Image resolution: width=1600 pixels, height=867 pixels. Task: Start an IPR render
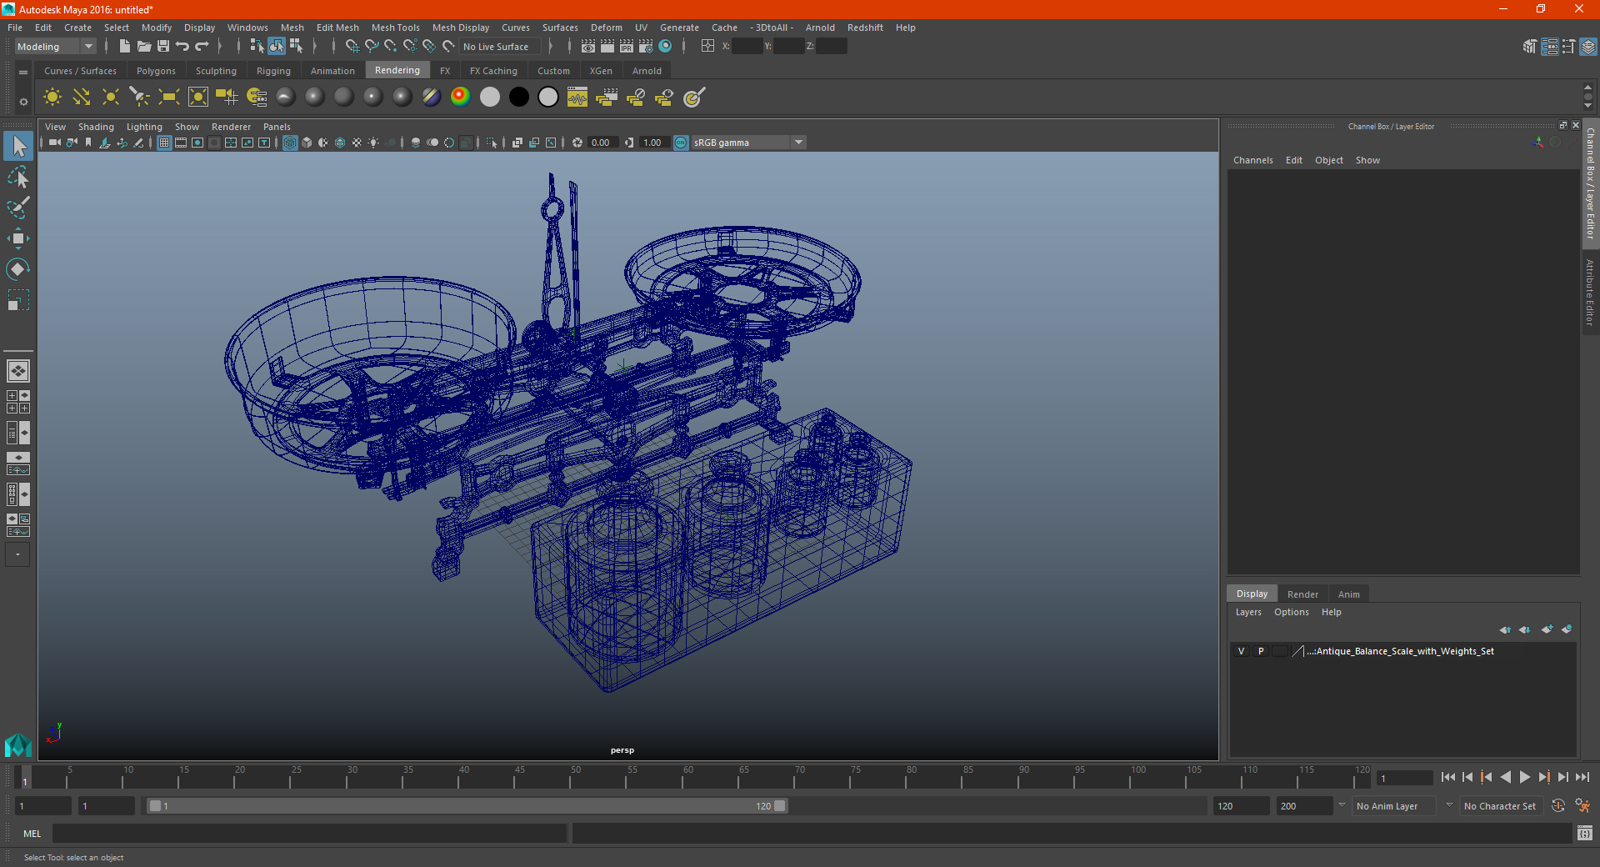point(627,47)
